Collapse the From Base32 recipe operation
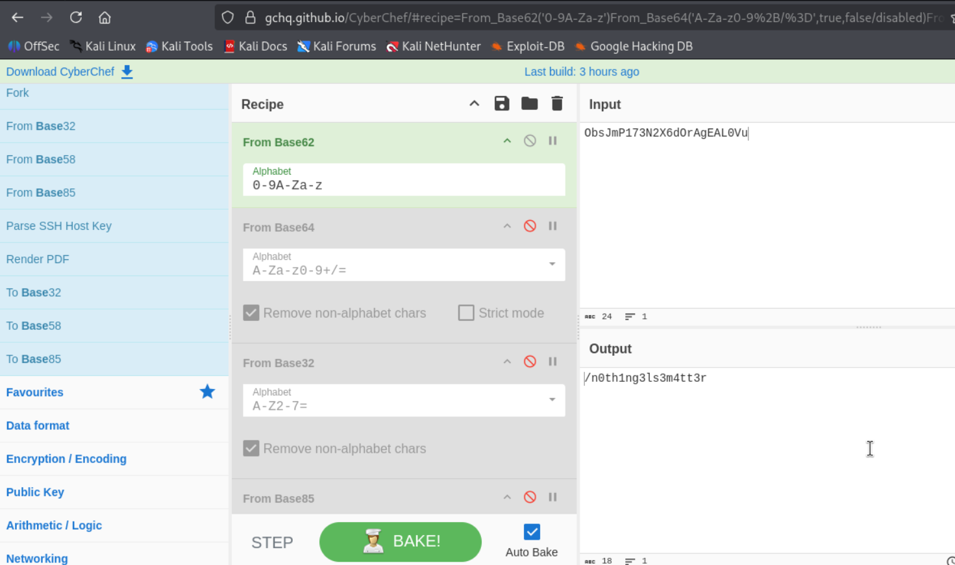 point(507,362)
